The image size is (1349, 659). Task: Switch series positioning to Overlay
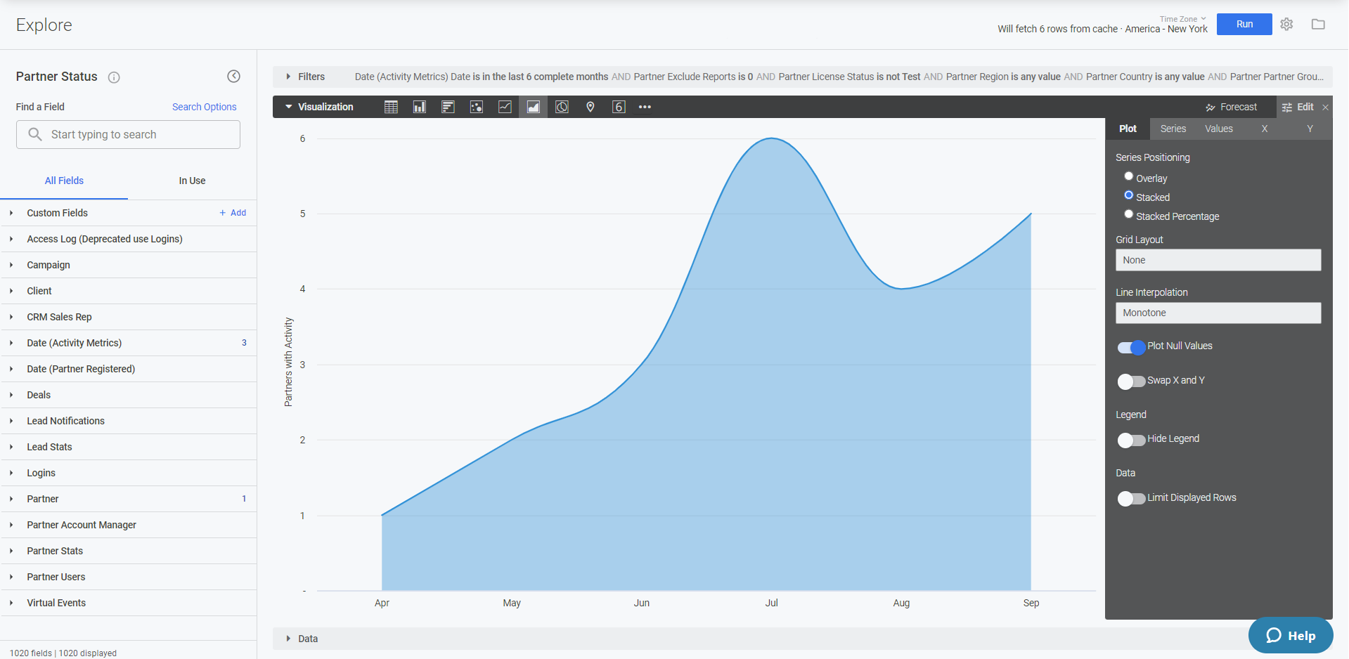pos(1129,176)
